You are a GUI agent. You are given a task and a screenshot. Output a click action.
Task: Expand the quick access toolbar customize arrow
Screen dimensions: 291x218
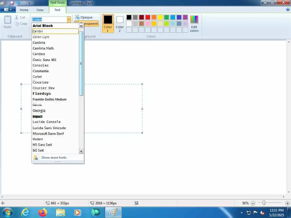[29, 3]
